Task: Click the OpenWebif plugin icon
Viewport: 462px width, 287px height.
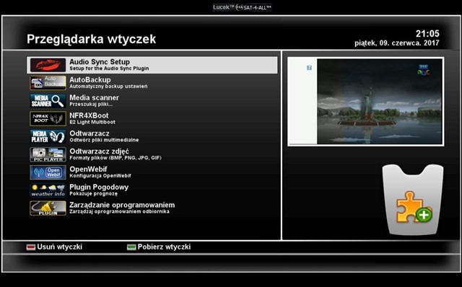Action: (48, 172)
